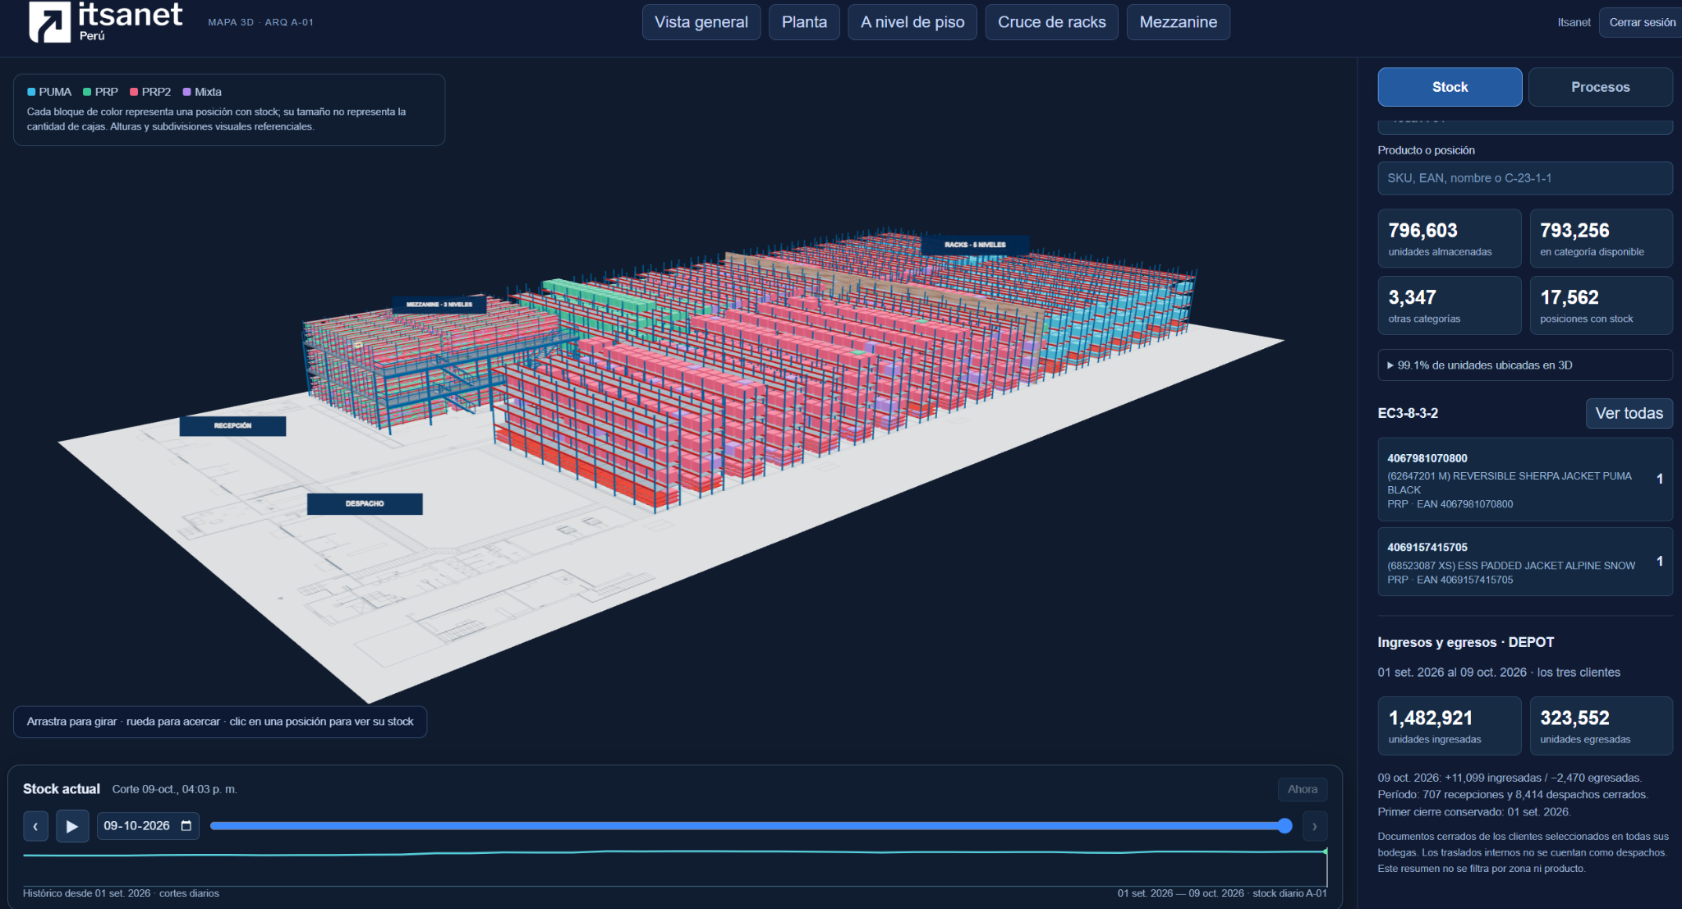Show the Mezzanine view
Image resolution: width=1682 pixels, height=909 pixels.
(x=1178, y=22)
